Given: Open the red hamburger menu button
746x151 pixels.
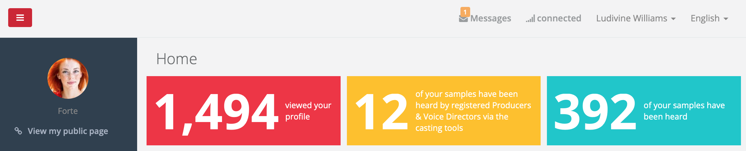Looking at the screenshot, I should 20,18.
